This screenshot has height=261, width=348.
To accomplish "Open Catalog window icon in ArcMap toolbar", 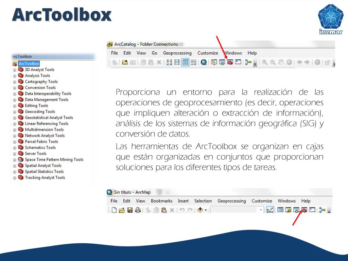I will (x=288, y=210).
